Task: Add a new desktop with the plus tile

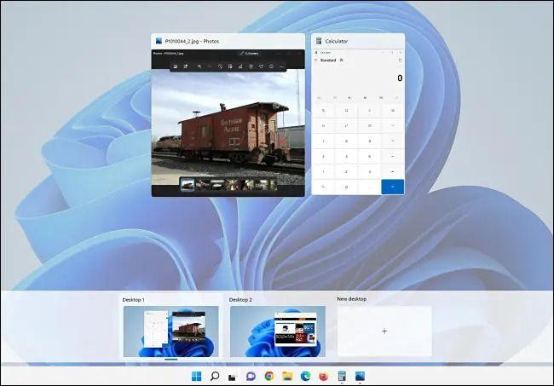Action: pos(384,331)
